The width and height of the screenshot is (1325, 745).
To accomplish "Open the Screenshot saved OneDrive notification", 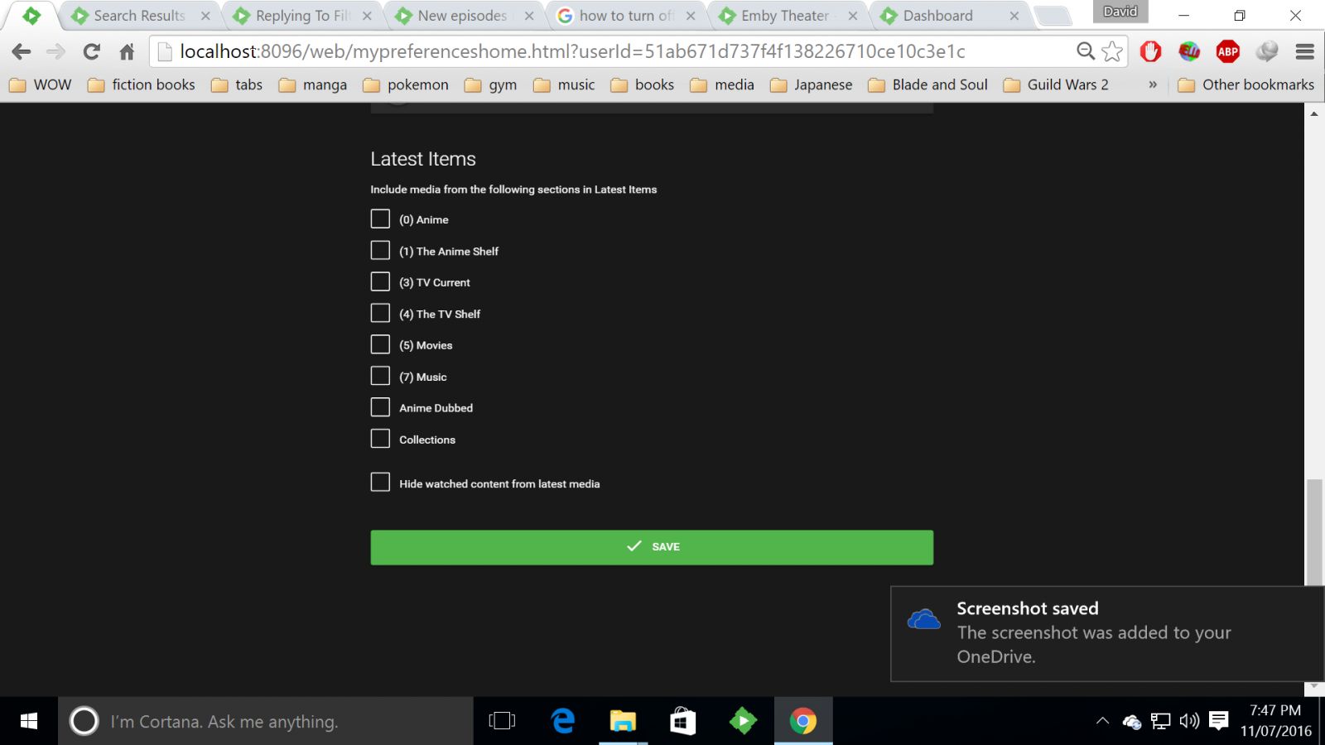I will 1107,633.
